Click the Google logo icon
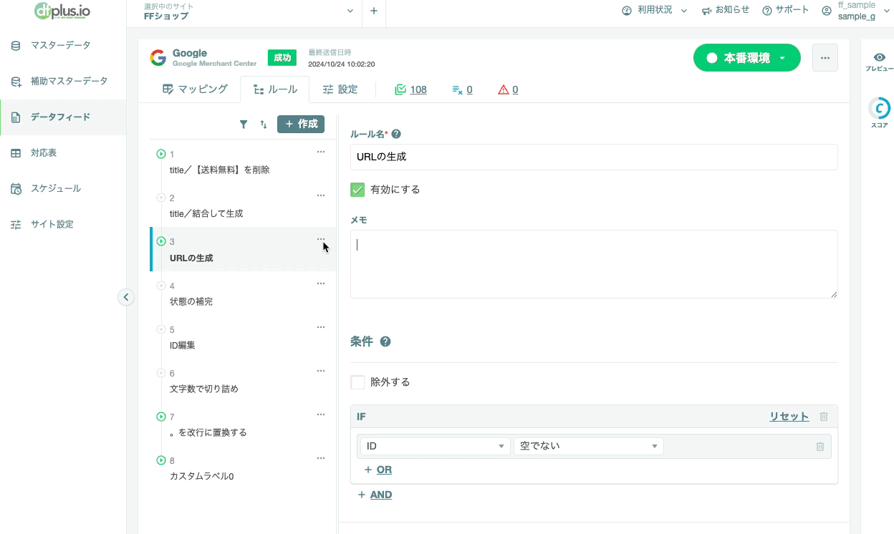 point(158,58)
